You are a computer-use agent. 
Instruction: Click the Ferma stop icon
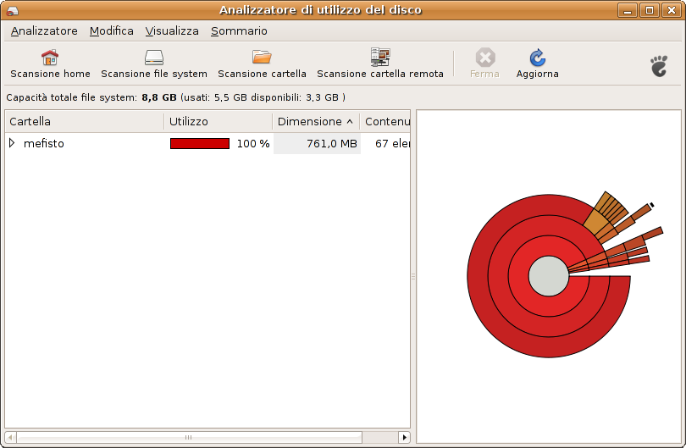(484, 58)
